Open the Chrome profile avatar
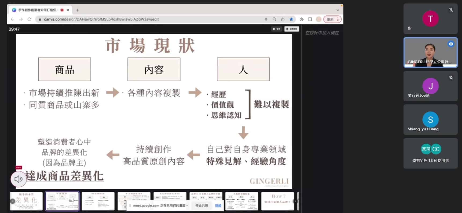 (319, 19)
